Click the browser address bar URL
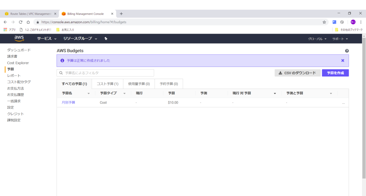 [84, 22]
